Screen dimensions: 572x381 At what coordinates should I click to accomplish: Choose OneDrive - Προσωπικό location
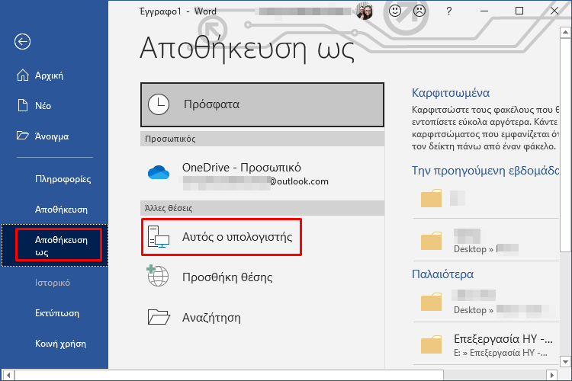(x=262, y=173)
